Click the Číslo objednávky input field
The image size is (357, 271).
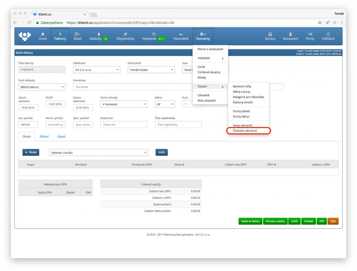point(178,125)
